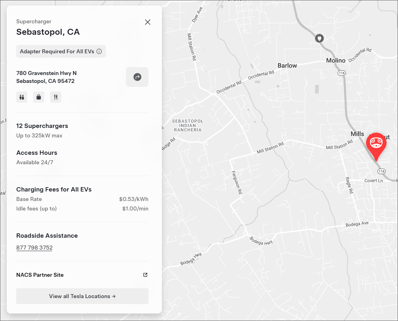Screen dimensions: 398x321
Task: Click the Ragle Rd label on the map
Action: [x=349, y=185]
